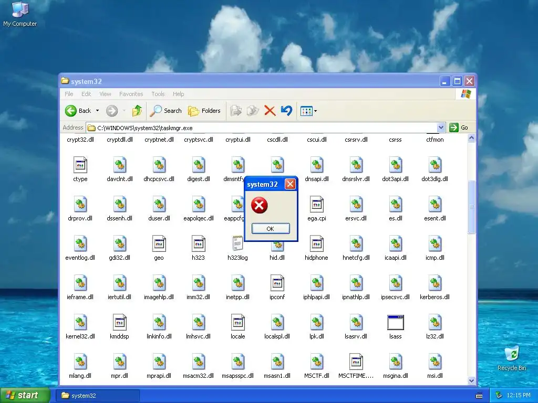
Task: Select the msgina.dll file
Action: point(395,366)
